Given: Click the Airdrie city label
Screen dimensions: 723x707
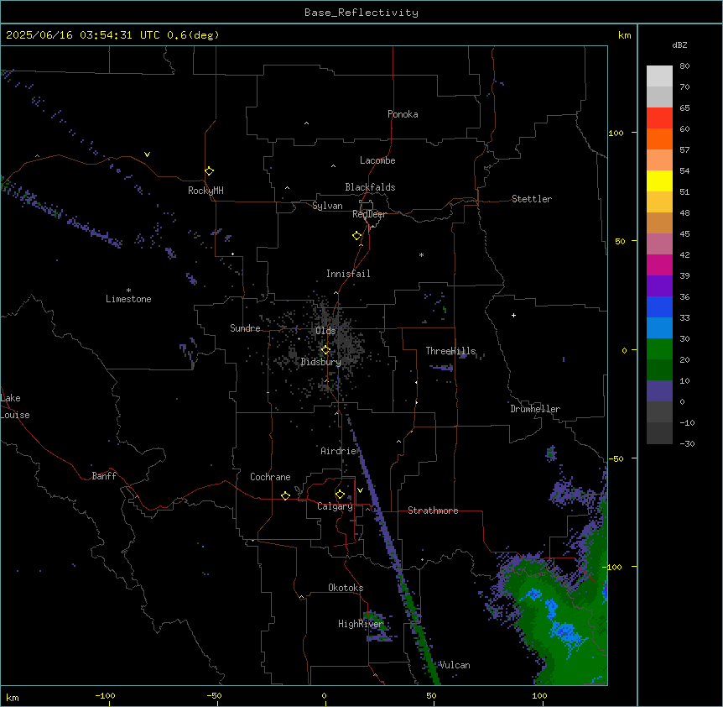Looking at the screenshot, I should point(339,451).
